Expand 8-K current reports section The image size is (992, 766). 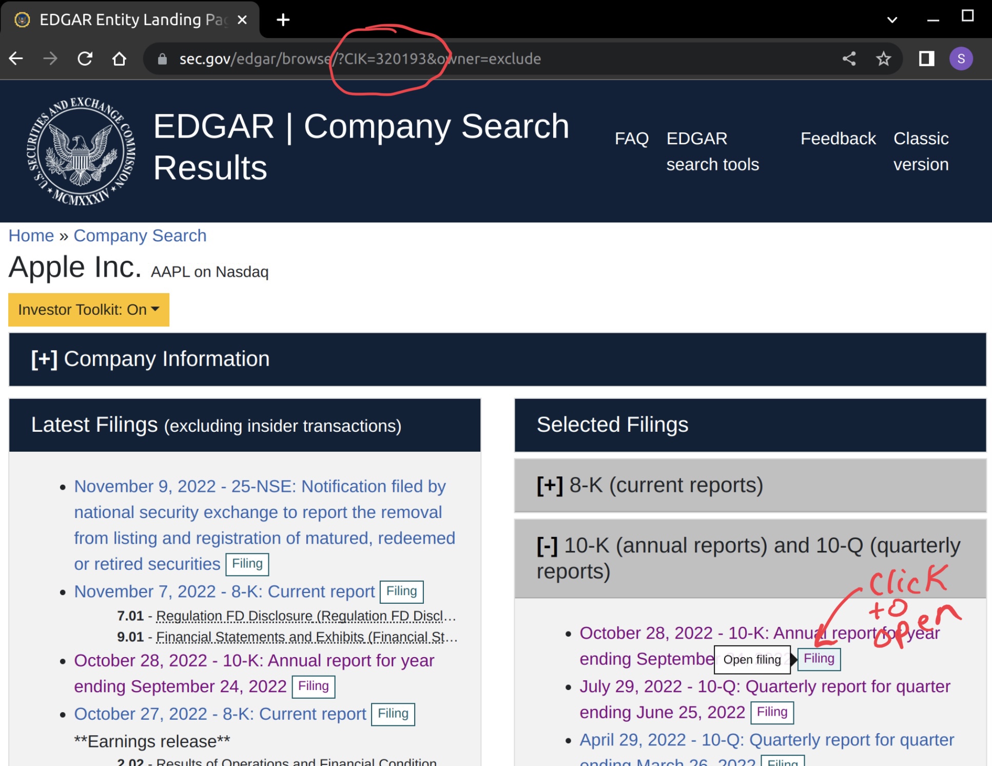750,485
